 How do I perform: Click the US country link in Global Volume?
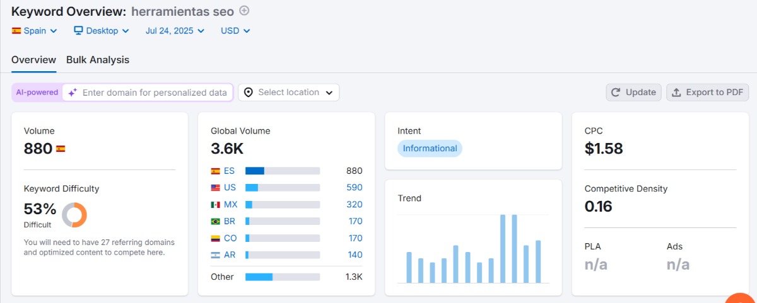[x=230, y=188]
